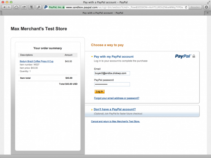
Task: Enter full screen using the arrows icon
Action: [208, 2]
